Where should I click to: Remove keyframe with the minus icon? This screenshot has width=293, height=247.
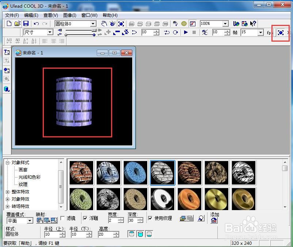point(117,33)
